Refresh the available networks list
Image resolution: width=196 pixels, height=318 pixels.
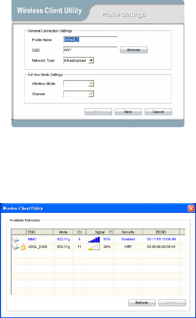click(142, 303)
